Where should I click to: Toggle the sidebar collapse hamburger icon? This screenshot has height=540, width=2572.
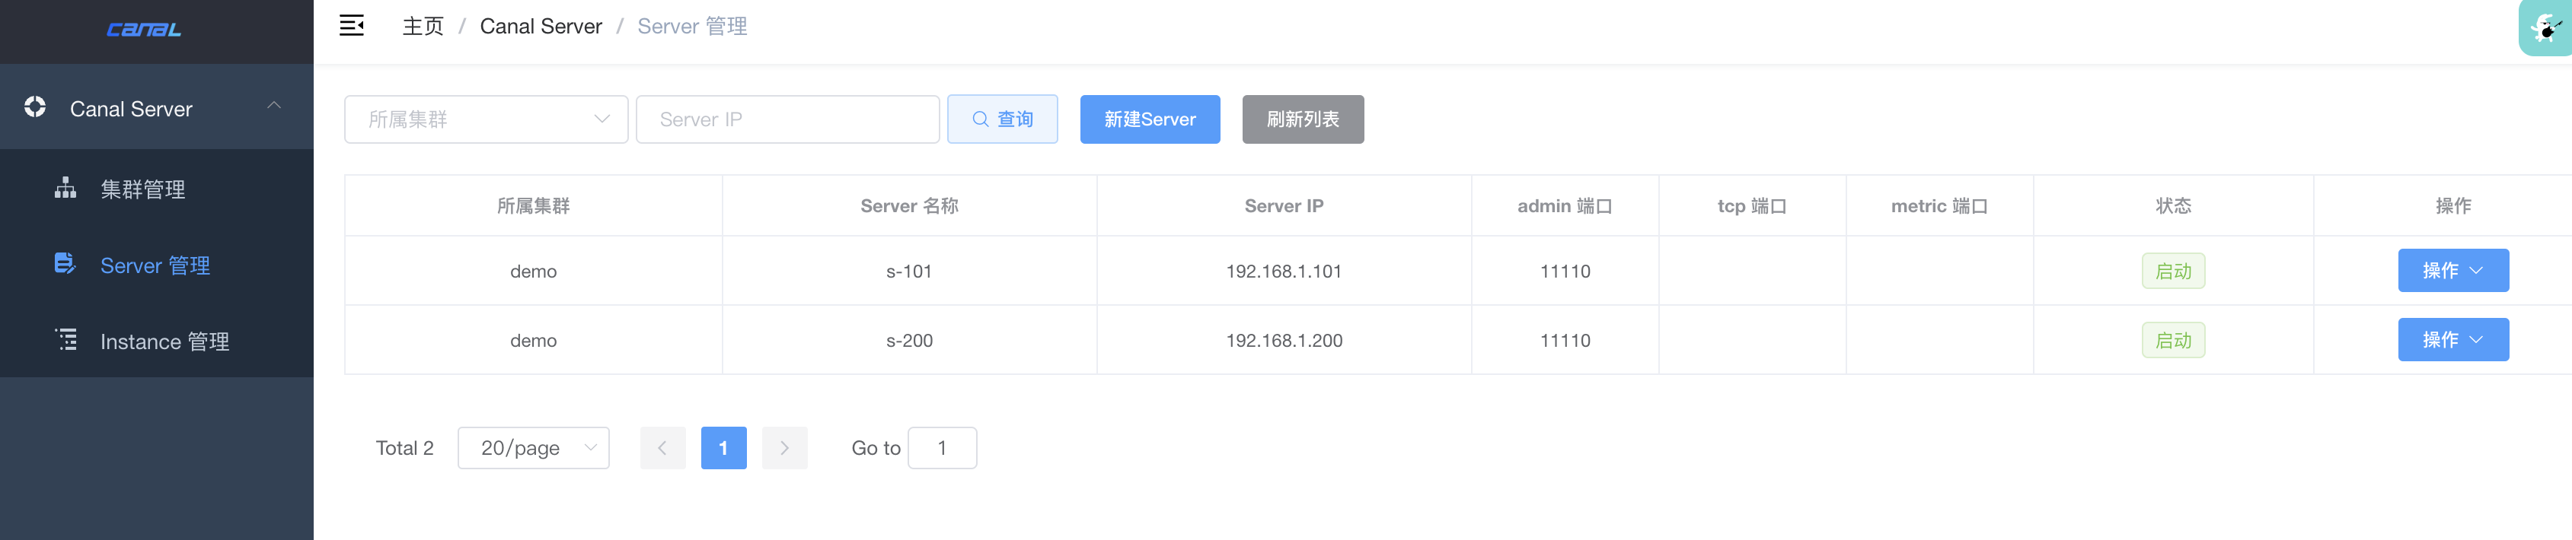coord(352,26)
